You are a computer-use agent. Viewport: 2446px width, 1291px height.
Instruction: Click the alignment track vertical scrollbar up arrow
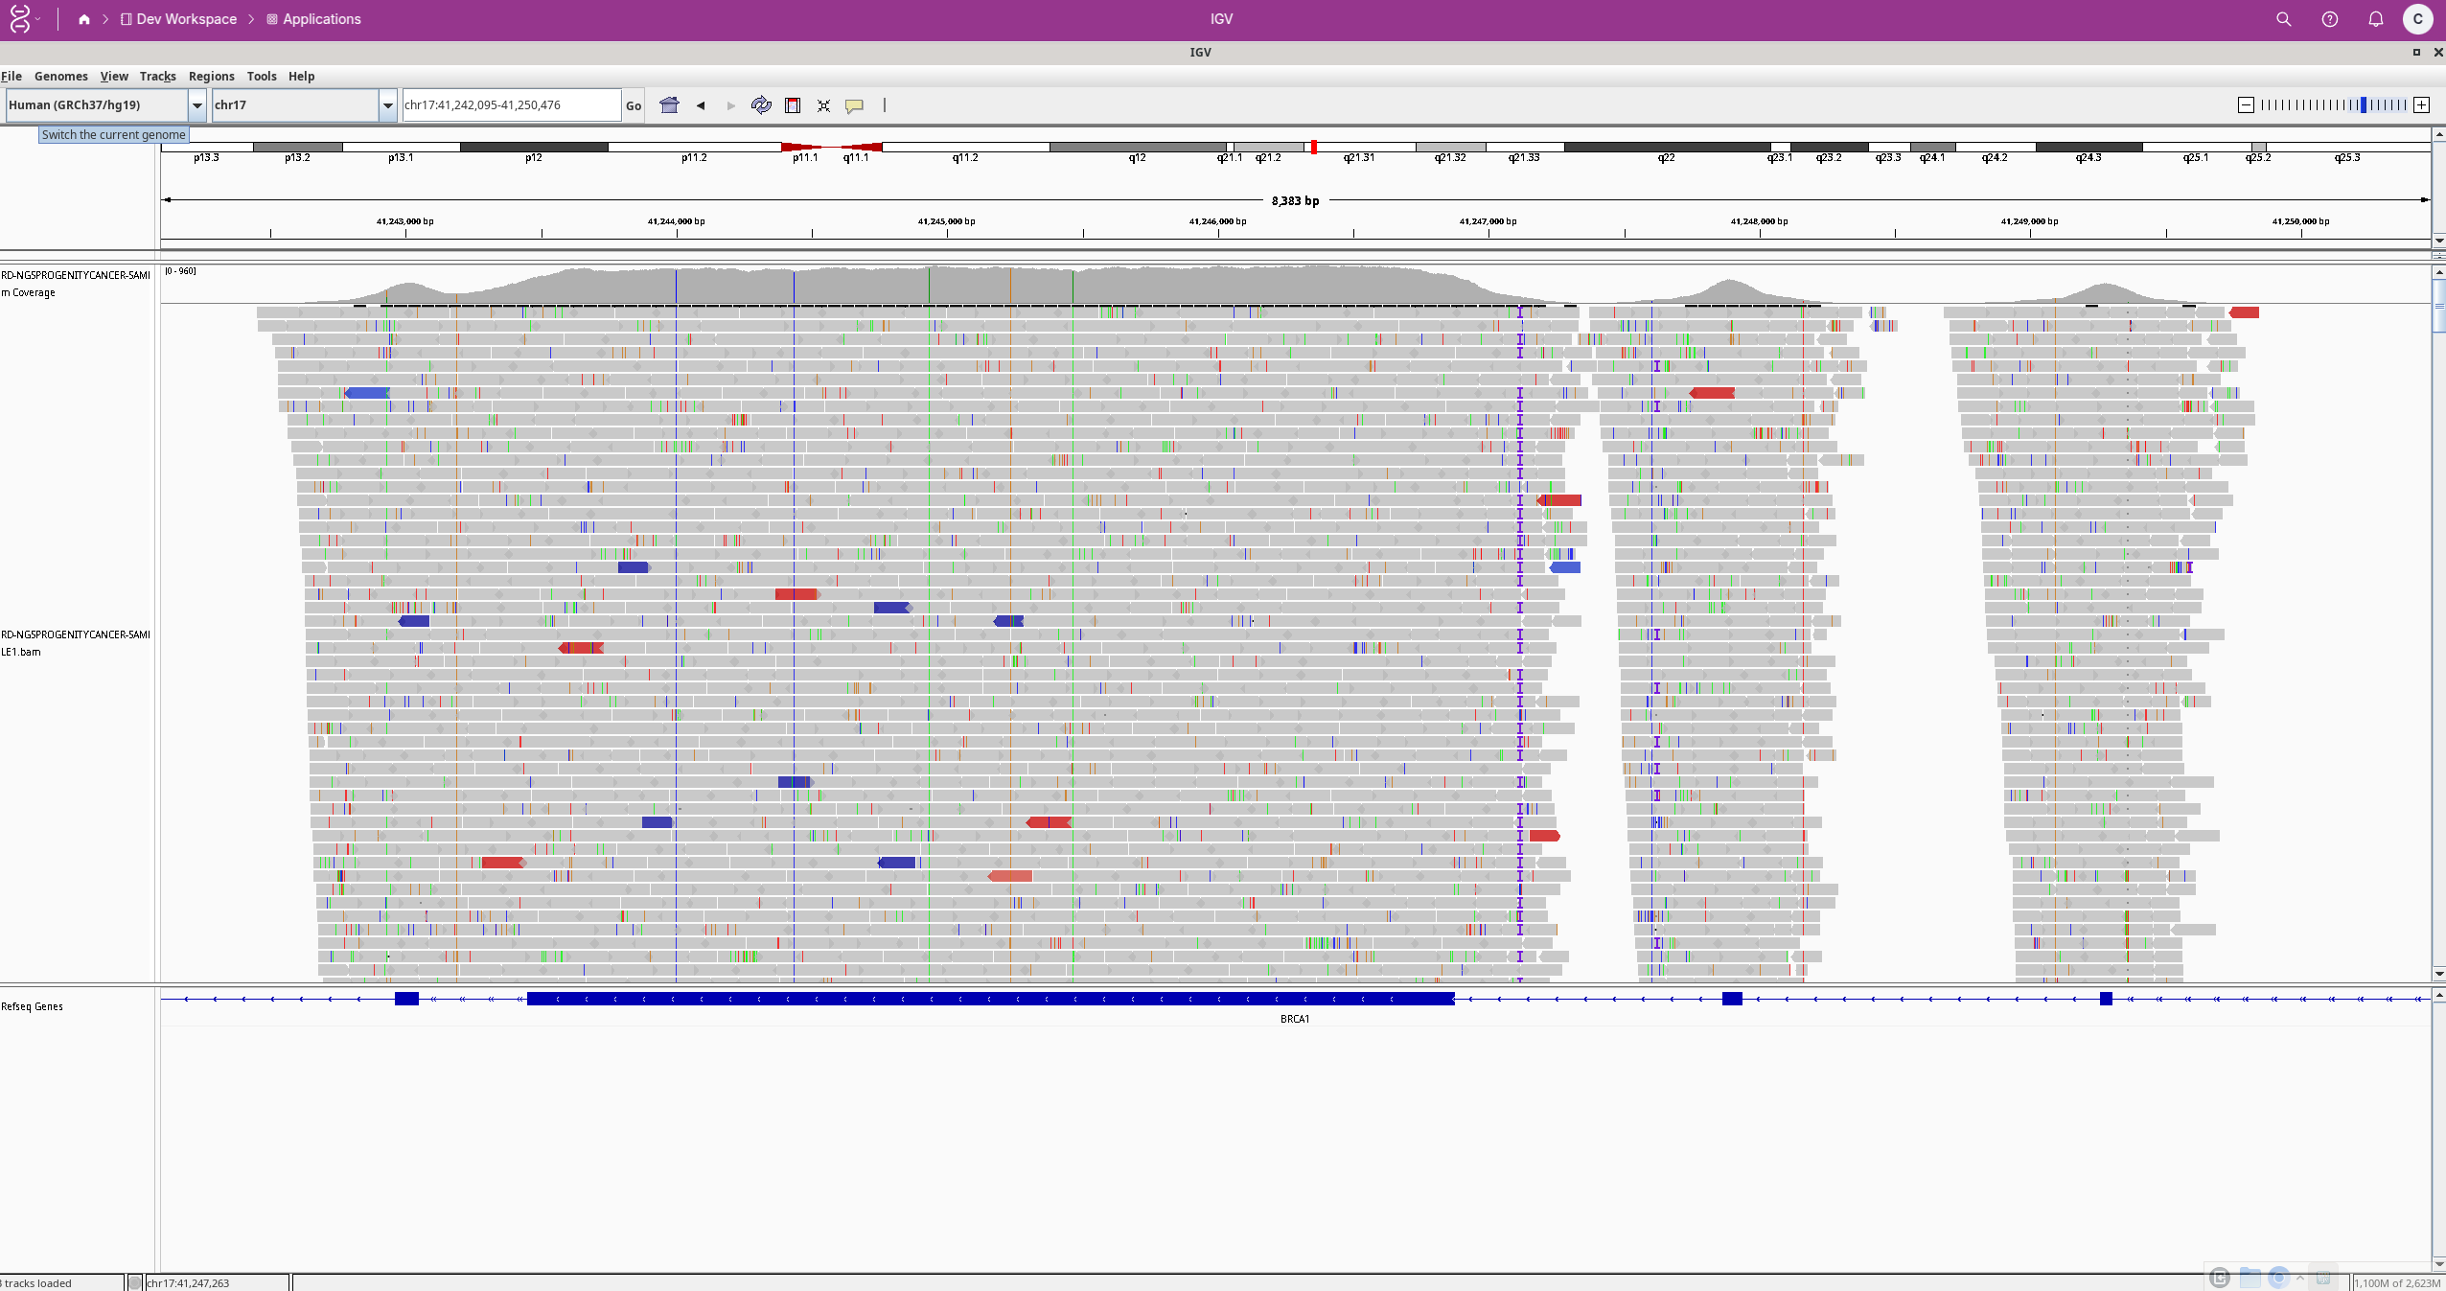pyautogui.click(x=2439, y=273)
